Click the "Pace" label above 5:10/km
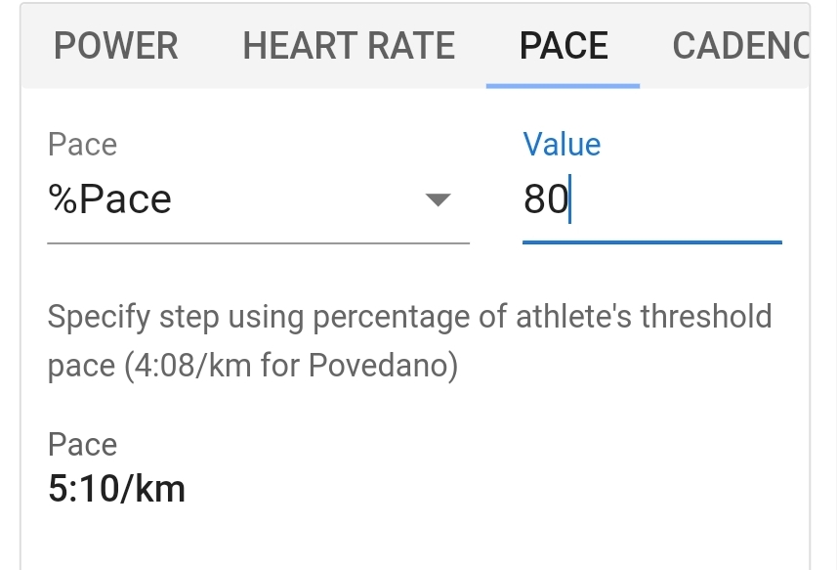This screenshot has height=570, width=837. click(82, 445)
